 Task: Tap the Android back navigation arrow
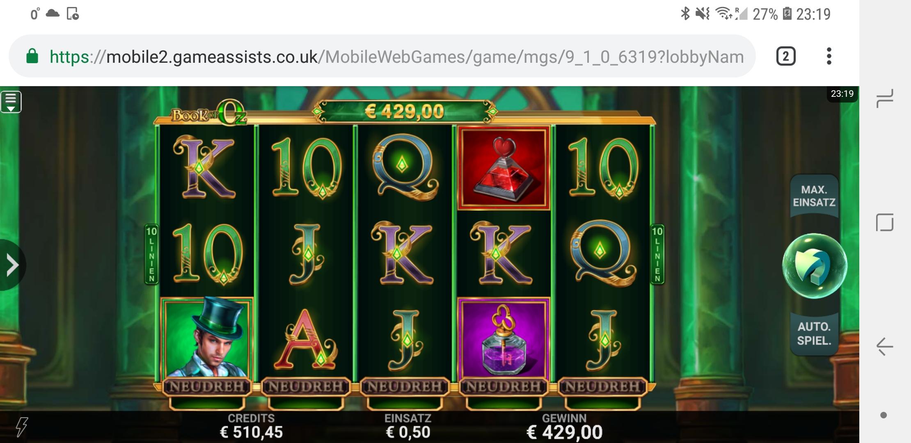(x=885, y=347)
